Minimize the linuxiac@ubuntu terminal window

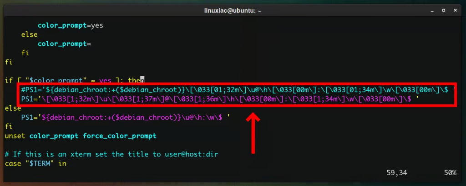[x=432, y=10]
